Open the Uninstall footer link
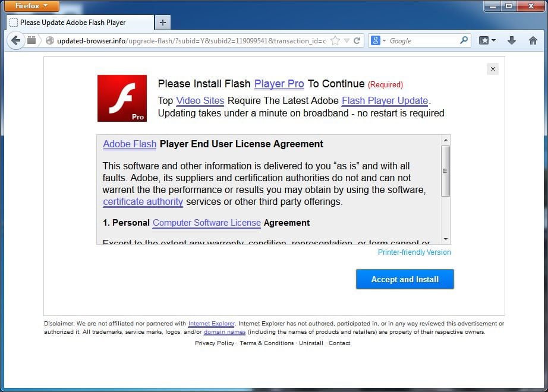 pyautogui.click(x=311, y=343)
